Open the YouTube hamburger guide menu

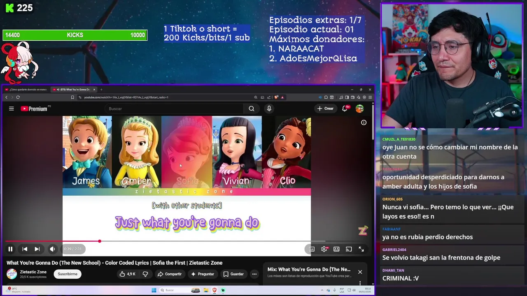point(12,109)
